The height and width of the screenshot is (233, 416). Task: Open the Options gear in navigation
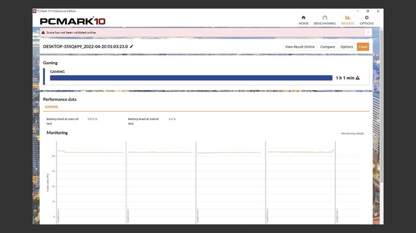(x=366, y=20)
